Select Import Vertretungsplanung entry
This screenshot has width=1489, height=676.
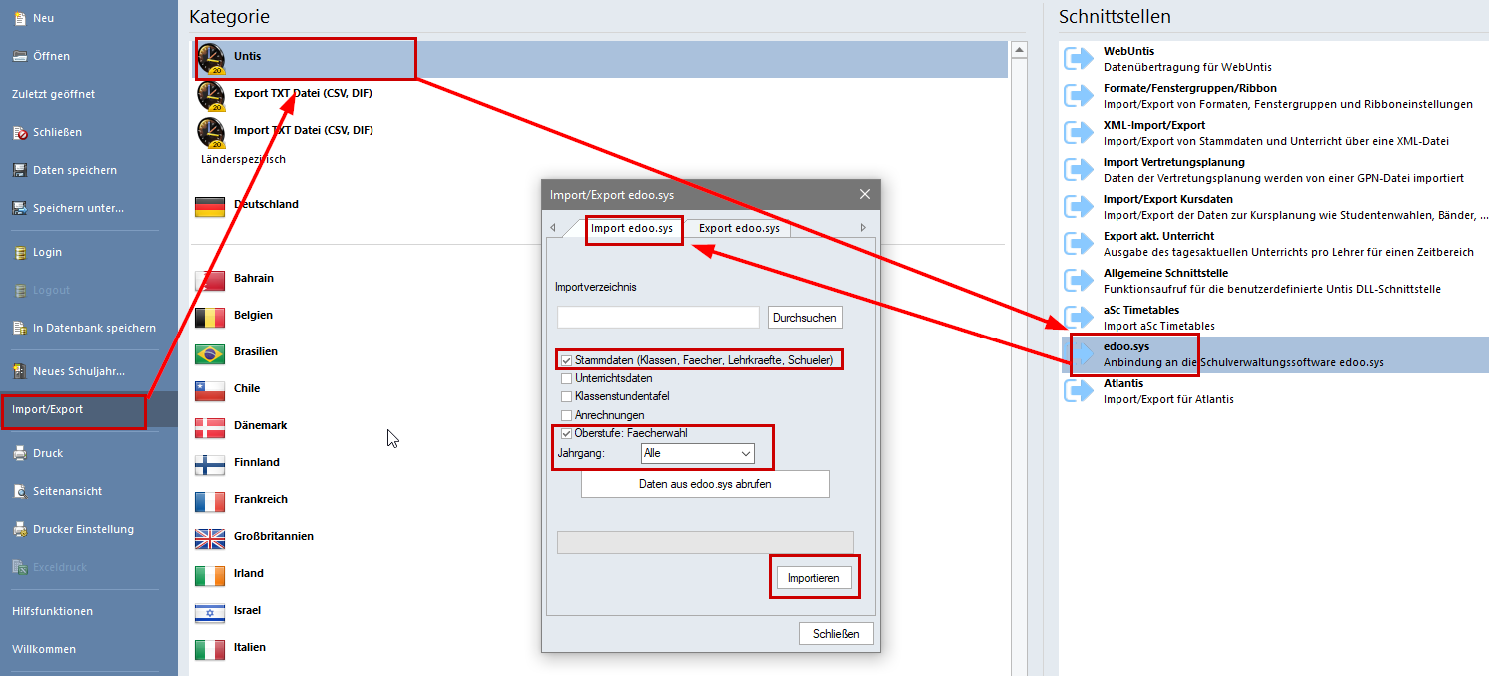pos(1273,170)
